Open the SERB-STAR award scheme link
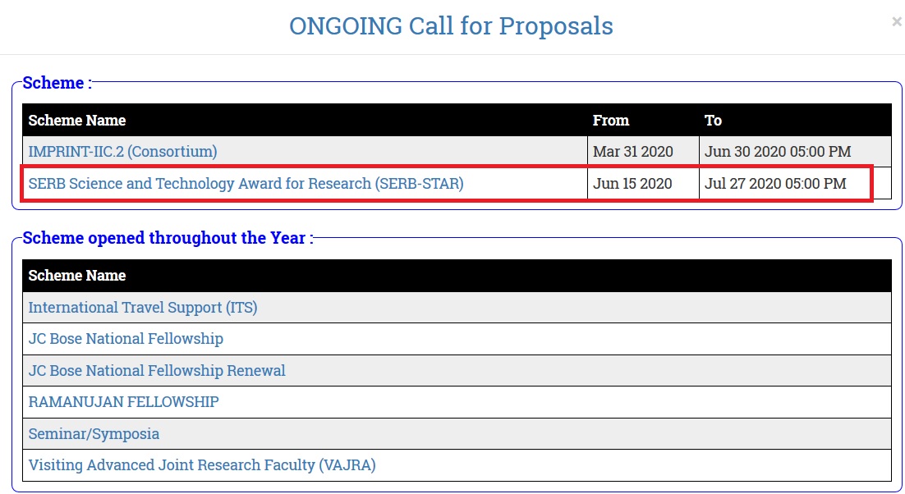This screenshot has width=905, height=494. coord(246,183)
